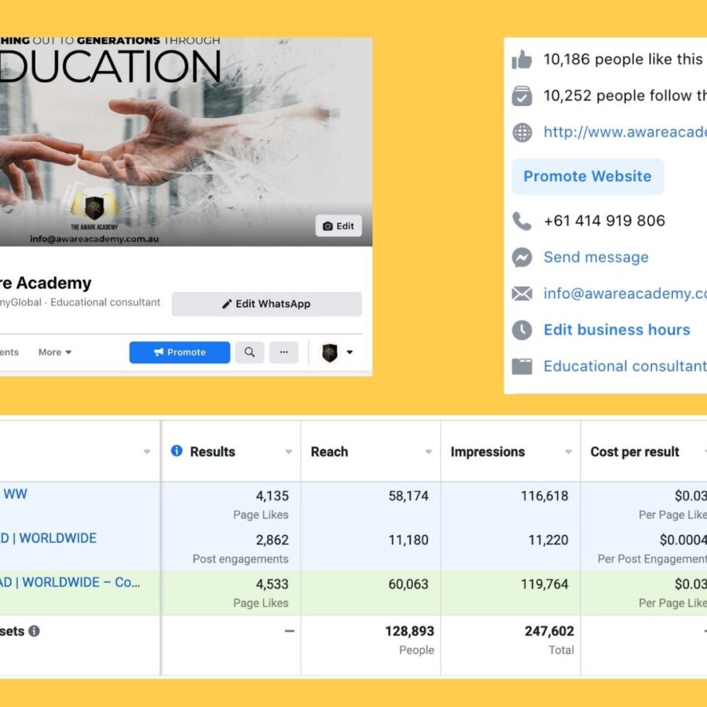Click the Promote Website button
This screenshot has width=707, height=707.
tap(587, 177)
